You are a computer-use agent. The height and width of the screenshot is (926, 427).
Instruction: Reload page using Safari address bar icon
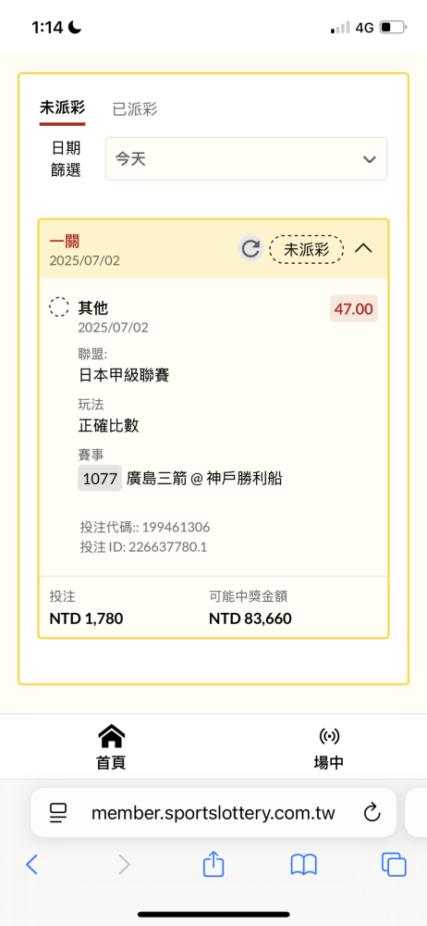[372, 813]
